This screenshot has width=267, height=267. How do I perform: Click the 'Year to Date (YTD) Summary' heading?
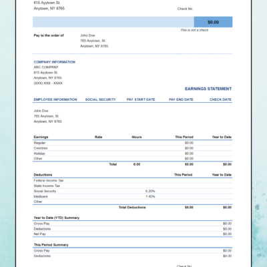click(57, 218)
